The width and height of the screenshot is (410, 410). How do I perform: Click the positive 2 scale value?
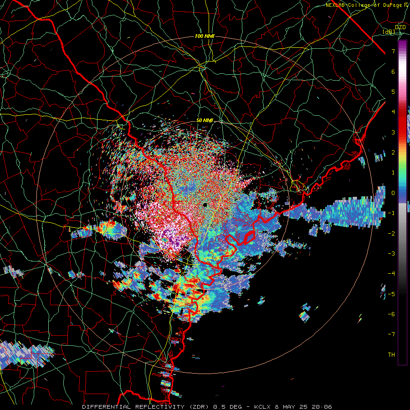[x=393, y=153]
